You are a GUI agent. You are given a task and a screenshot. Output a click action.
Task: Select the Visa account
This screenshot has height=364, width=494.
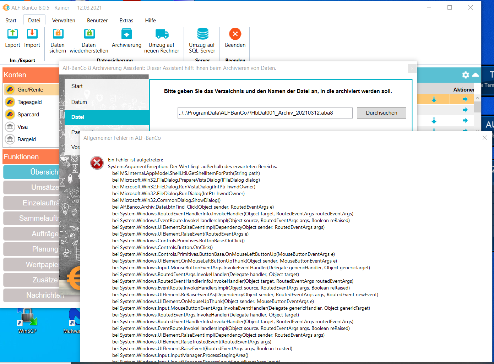point(32,127)
